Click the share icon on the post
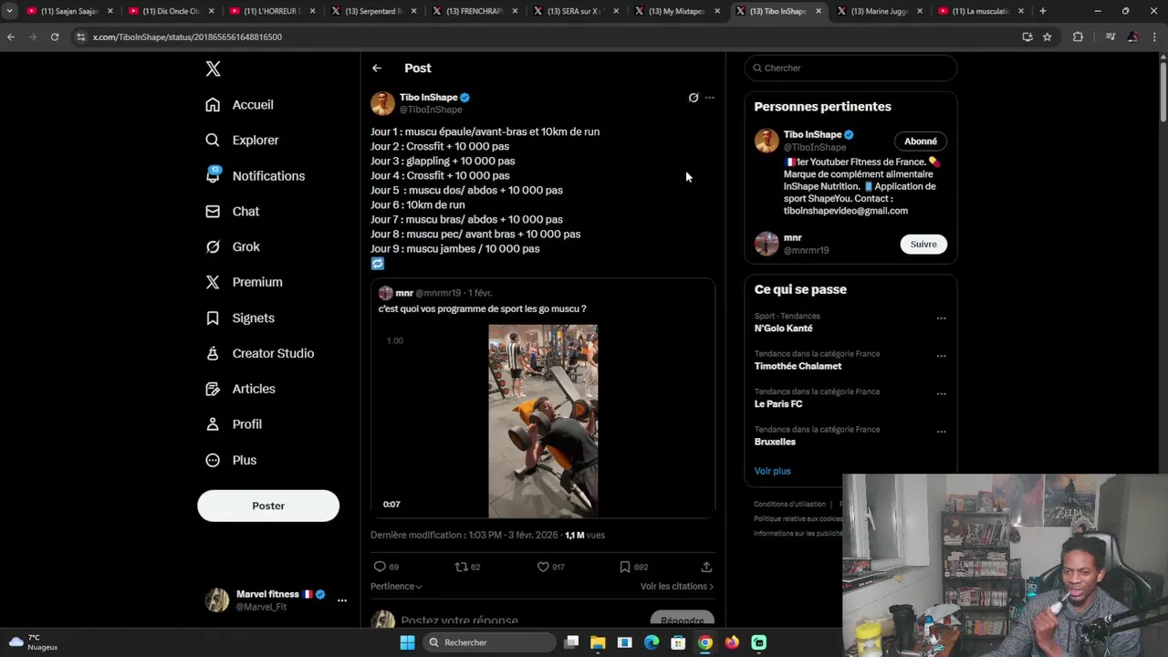The width and height of the screenshot is (1168, 657). point(706,567)
